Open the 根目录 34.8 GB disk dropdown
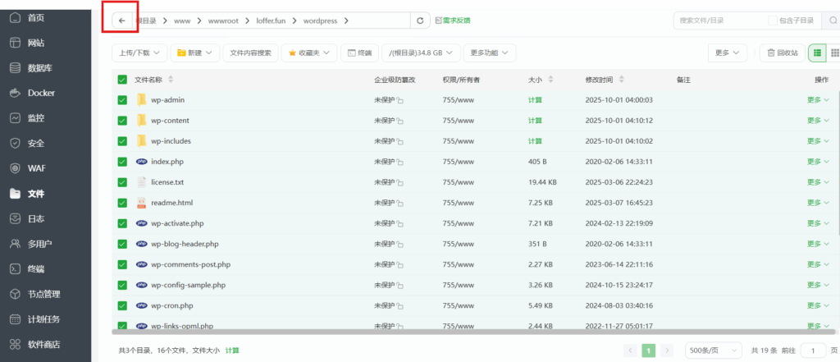The width and height of the screenshot is (840, 362). 421,53
